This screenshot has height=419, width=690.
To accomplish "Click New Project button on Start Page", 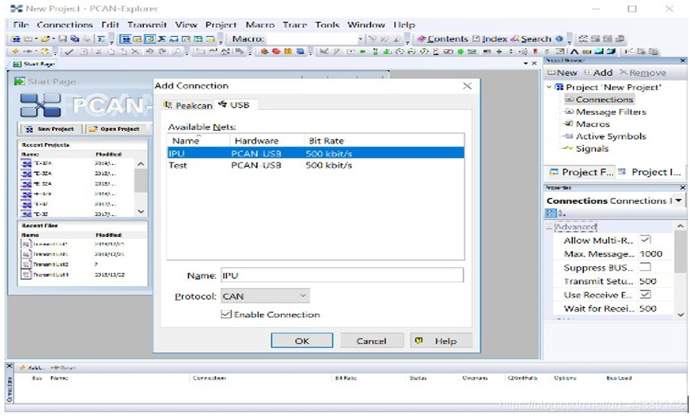I will 50,129.
